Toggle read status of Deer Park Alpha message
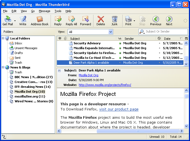The width and height of the screenshot is (190, 141). pos(120,63)
